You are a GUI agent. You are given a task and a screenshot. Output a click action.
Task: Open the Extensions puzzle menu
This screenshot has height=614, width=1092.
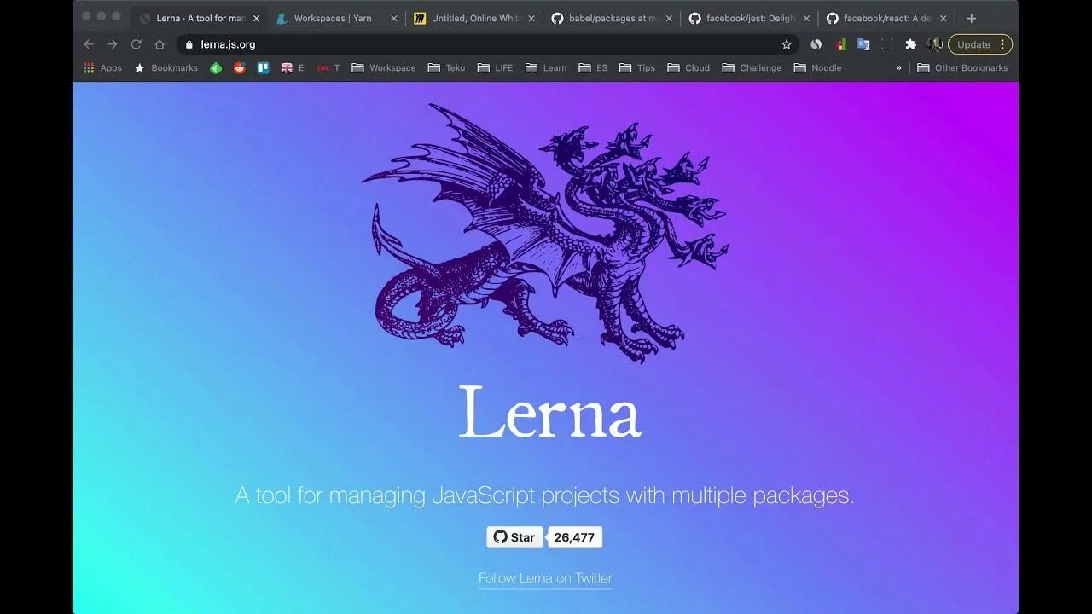[910, 44]
